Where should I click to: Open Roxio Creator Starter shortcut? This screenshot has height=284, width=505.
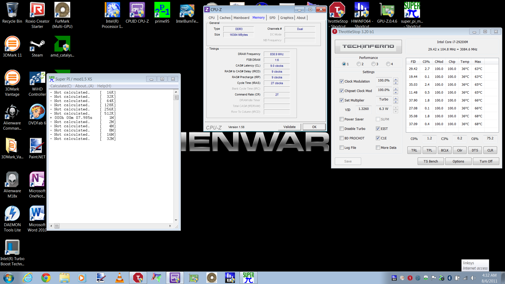tap(37, 15)
